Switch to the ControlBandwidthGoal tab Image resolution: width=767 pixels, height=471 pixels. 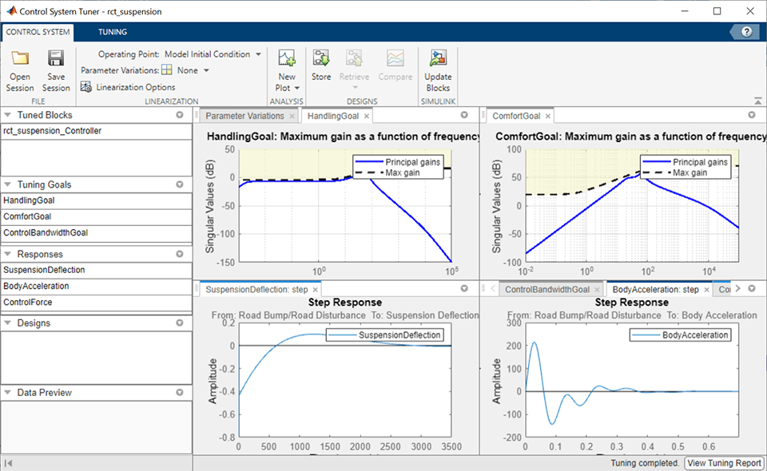[x=546, y=289]
